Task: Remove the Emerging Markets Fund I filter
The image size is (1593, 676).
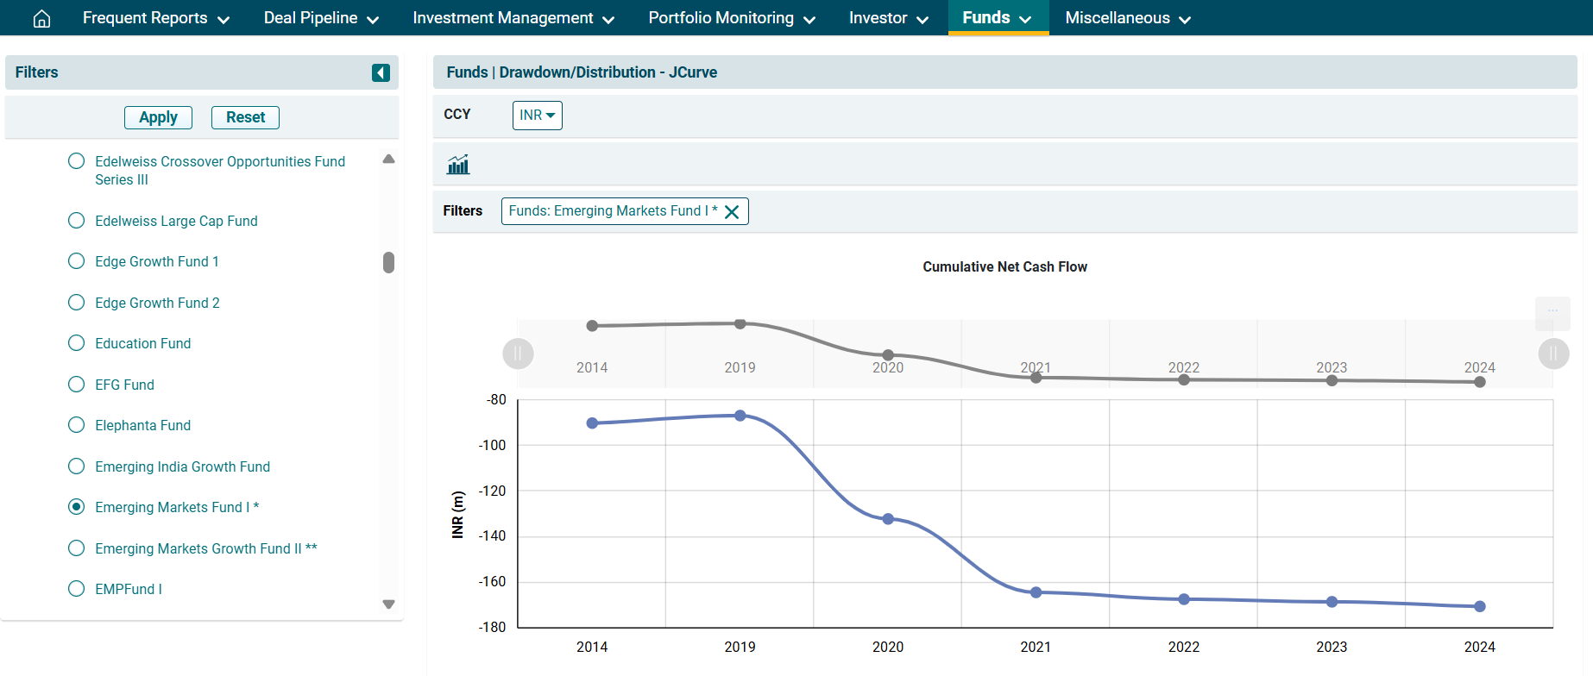Action: point(732,212)
